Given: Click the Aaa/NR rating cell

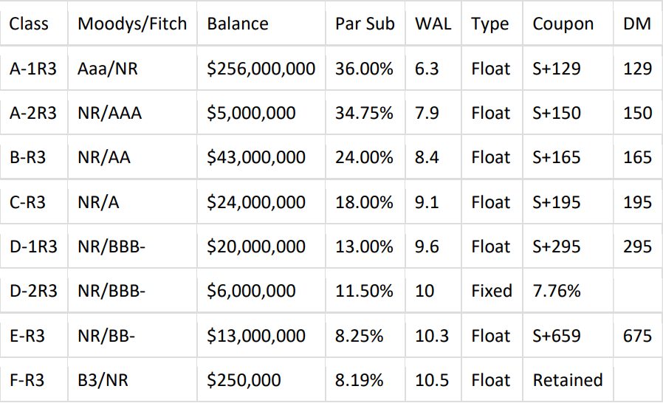Looking at the screenshot, I should tap(108, 69).
